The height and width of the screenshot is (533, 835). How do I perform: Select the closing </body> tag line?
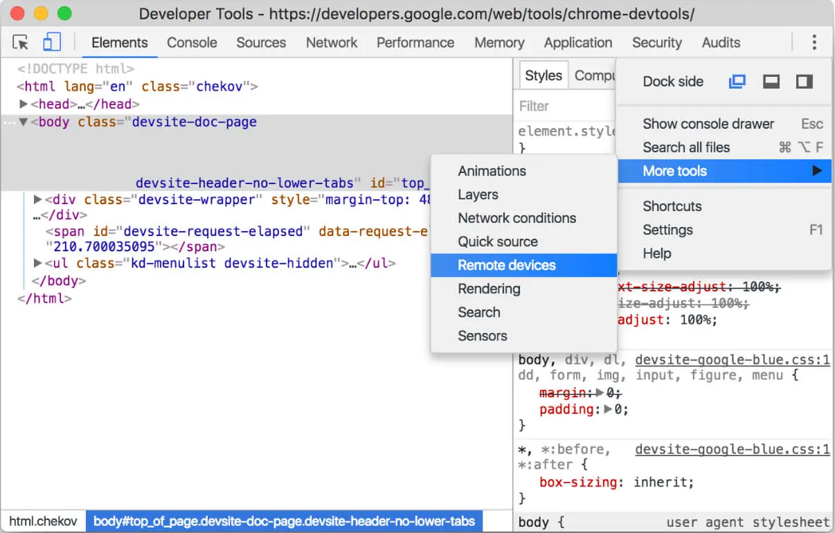tap(59, 281)
